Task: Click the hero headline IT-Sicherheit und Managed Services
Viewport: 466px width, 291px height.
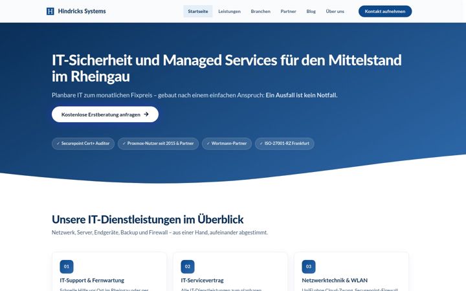Action: 227,68
